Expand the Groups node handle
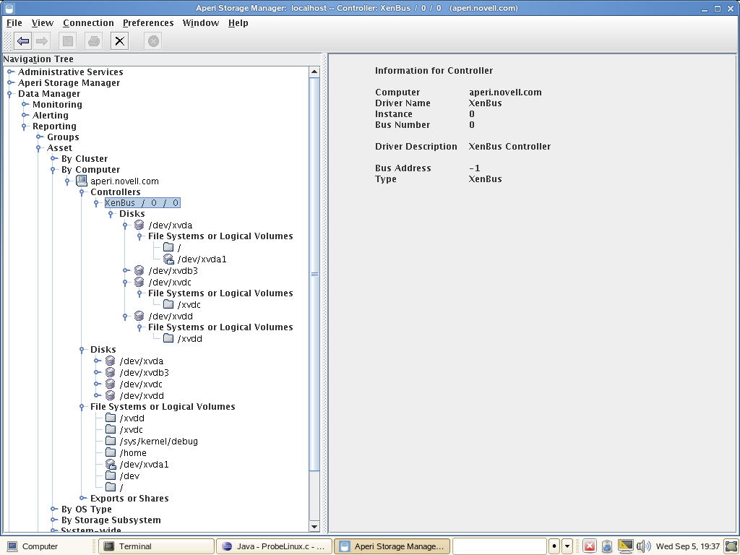 (40, 137)
